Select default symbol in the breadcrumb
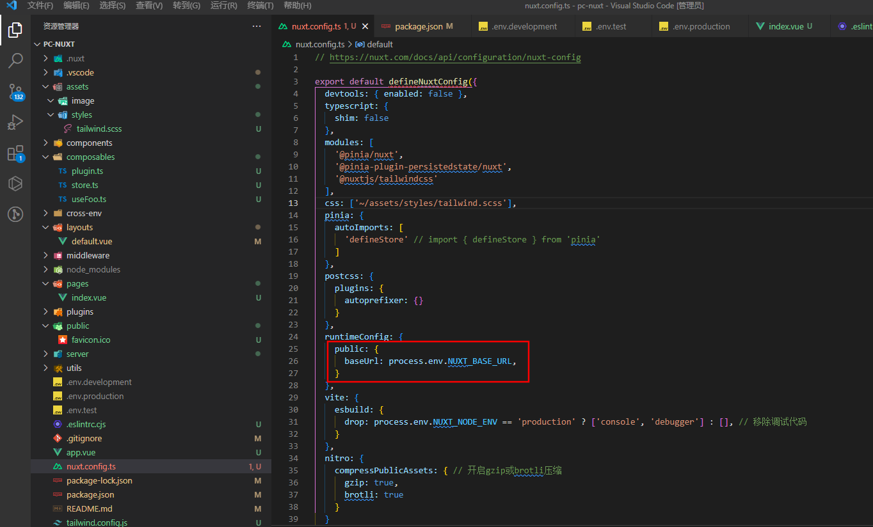 click(x=380, y=44)
